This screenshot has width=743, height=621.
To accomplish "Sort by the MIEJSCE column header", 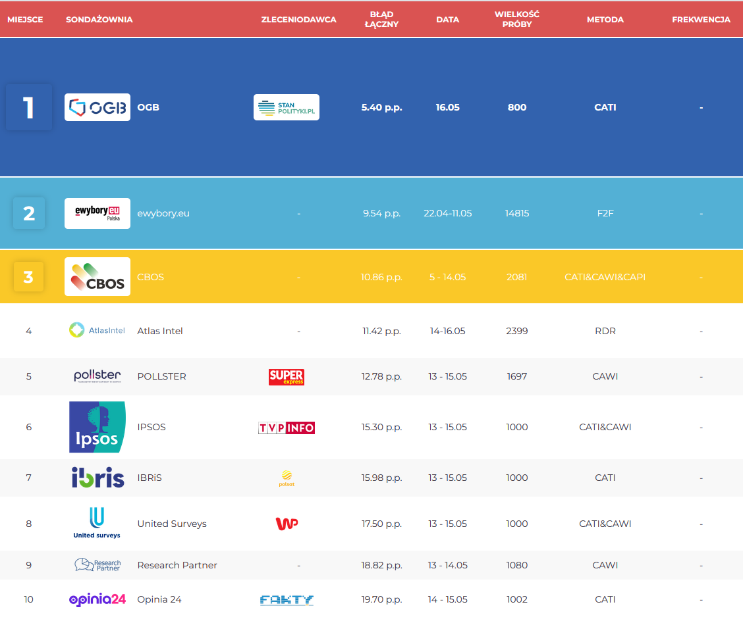I will (25, 20).
